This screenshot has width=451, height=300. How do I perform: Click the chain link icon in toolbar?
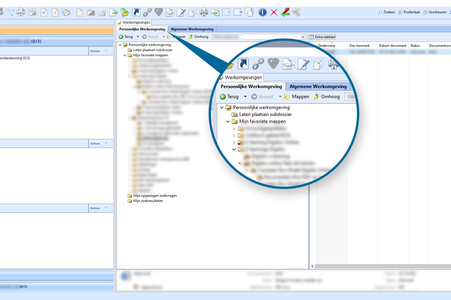(x=147, y=12)
